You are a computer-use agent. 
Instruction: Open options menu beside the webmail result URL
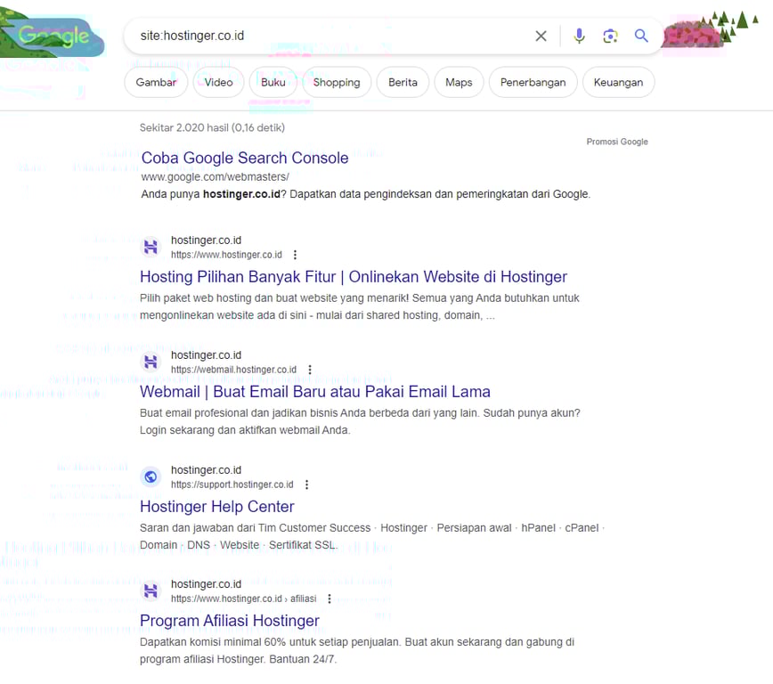pos(309,370)
